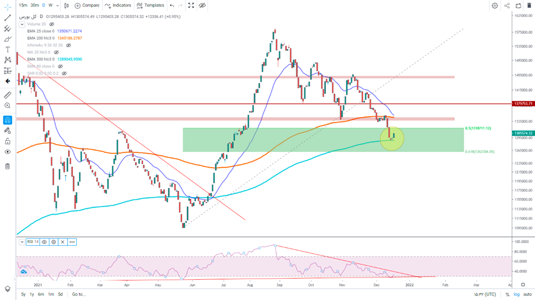535x300 pixels.
Task: Open the RSI more options menu
Action: click(72, 242)
